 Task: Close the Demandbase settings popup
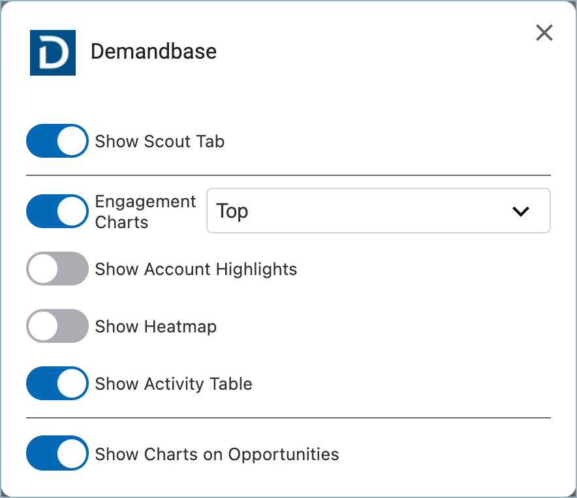coord(544,33)
